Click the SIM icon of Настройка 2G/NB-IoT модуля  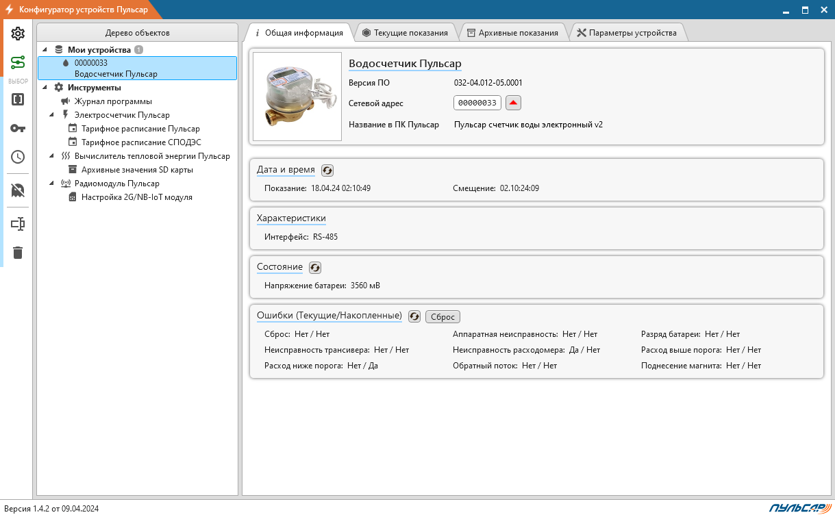73,197
